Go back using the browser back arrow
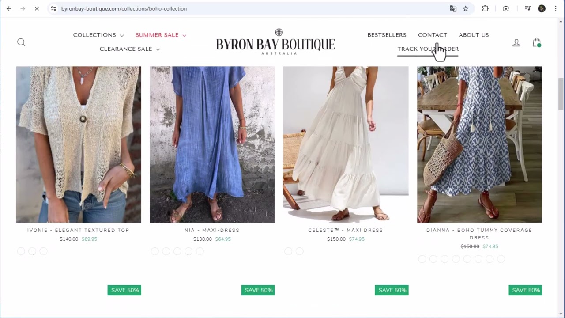The height and width of the screenshot is (318, 565). (x=9, y=8)
